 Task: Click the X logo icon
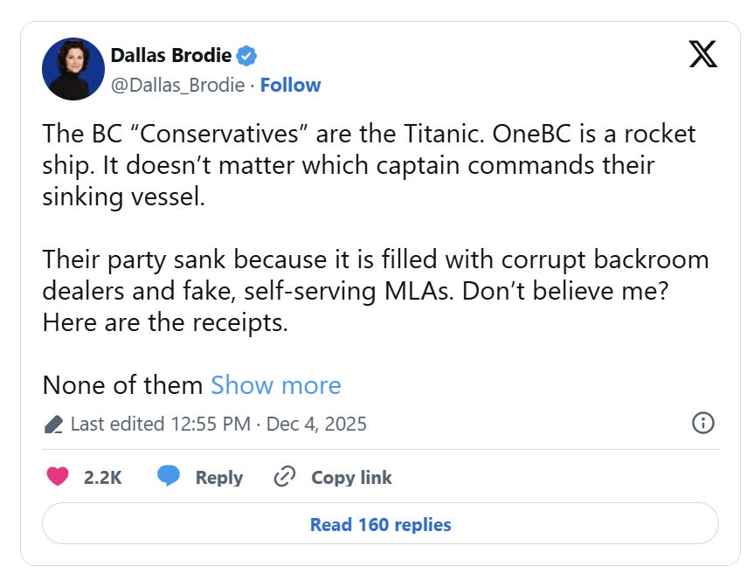pyautogui.click(x=702, y=54)
